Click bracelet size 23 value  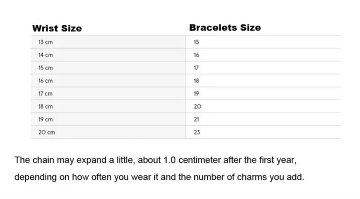pyautogui.click(x=197, y=132)
